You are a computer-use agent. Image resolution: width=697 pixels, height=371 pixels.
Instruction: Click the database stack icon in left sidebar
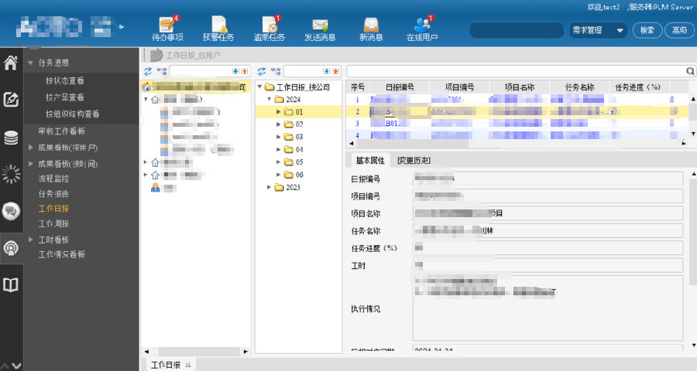pyautogui.click(x=11, y=138)
